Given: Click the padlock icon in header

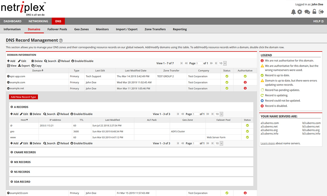Looking at the screenshot, I should point(314,12).
